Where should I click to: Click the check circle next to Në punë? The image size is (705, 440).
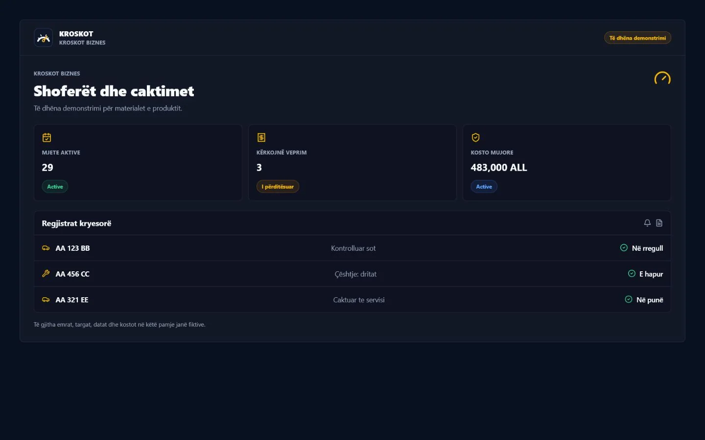[x=629, y=300]
